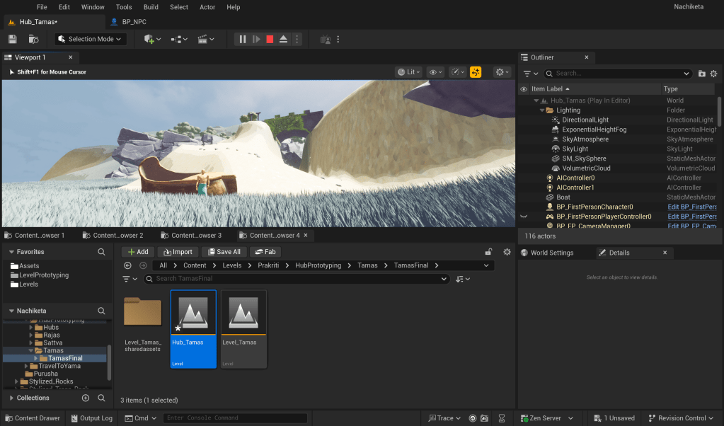
Task: Toggle visibility column in Outliner header
Action: (x=524, y=89)
